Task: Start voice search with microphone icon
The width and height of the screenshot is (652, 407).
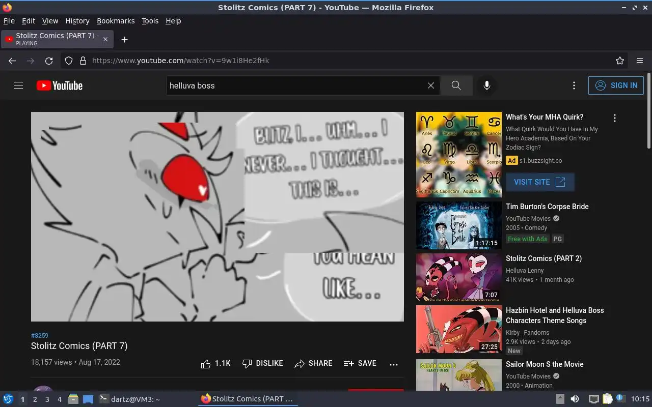Action: (487, 85)
